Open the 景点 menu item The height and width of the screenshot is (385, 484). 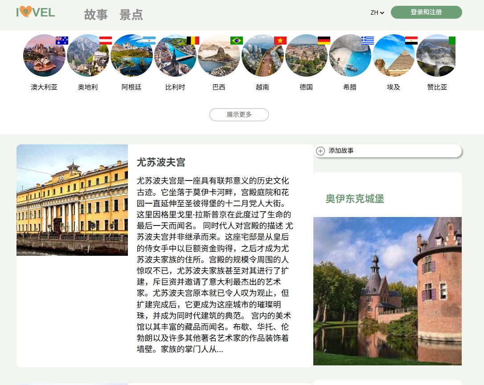pos(131,15)
